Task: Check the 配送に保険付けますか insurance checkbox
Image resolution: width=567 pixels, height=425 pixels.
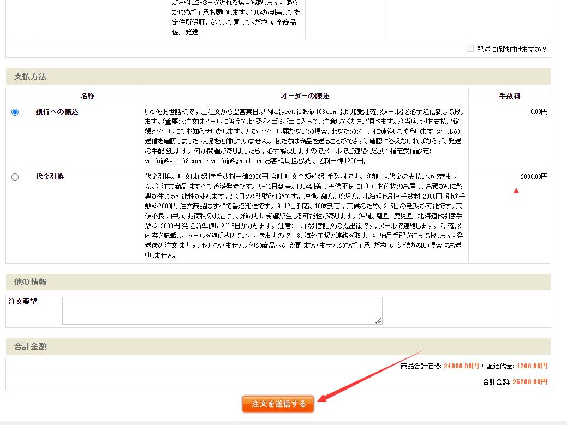Action: [x=470, y=49]
